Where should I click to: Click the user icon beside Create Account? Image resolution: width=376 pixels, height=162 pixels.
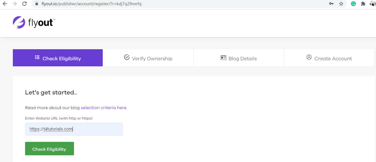[x=309, y=57]
